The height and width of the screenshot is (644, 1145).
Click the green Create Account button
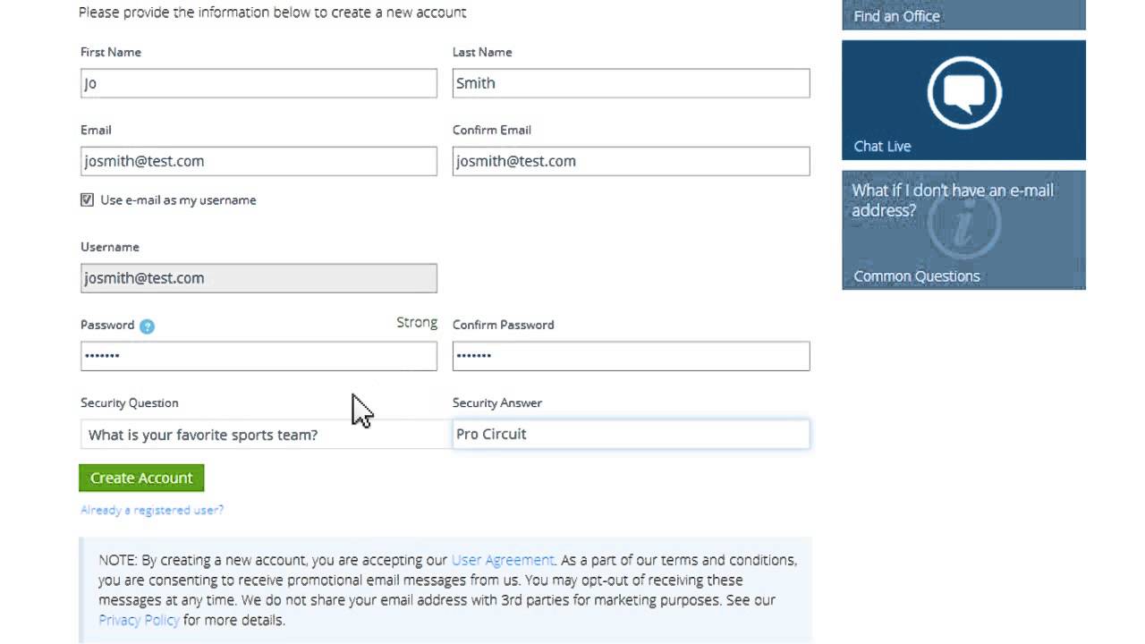coord(141,478)
